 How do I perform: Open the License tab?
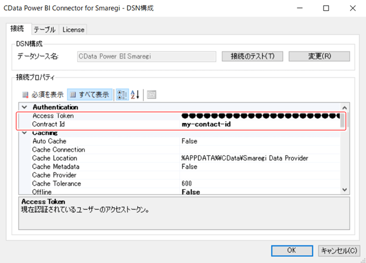tap(73, 29)
